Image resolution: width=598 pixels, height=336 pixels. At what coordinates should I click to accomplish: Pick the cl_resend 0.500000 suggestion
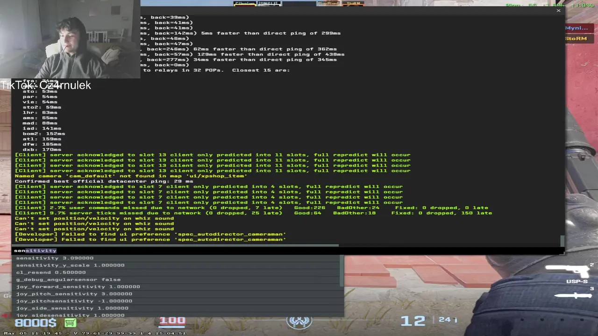coord(51,273)
